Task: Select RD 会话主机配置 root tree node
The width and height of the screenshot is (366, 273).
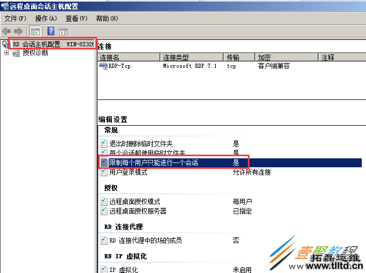Action: [x=53, y=44]
